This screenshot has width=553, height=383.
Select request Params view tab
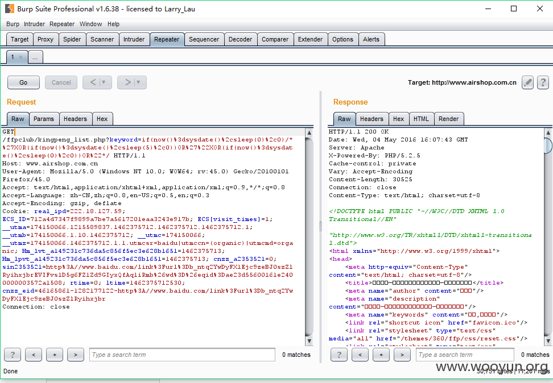[x=44, y=119]
